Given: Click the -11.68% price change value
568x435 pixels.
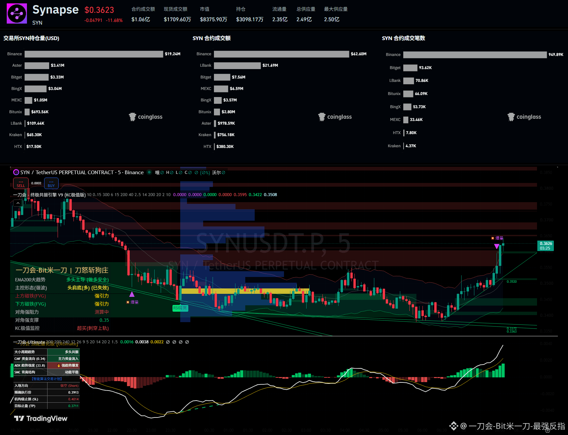Looking at the screenshot, I should tap(114, 20).
